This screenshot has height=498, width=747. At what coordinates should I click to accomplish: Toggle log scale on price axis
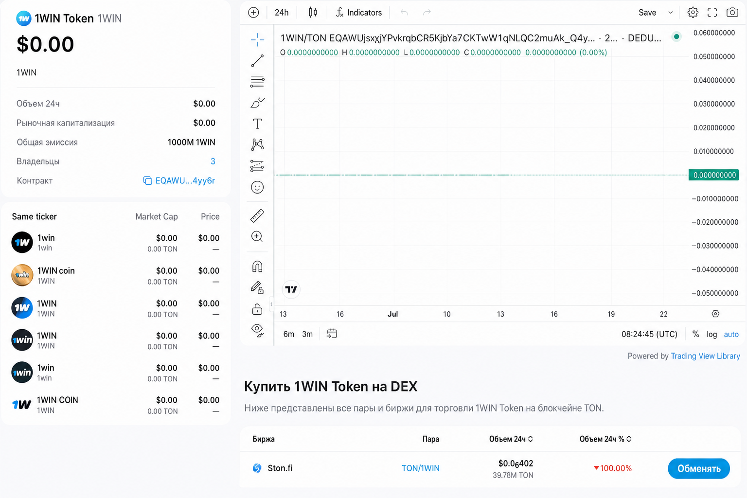[x=712, y=334]
